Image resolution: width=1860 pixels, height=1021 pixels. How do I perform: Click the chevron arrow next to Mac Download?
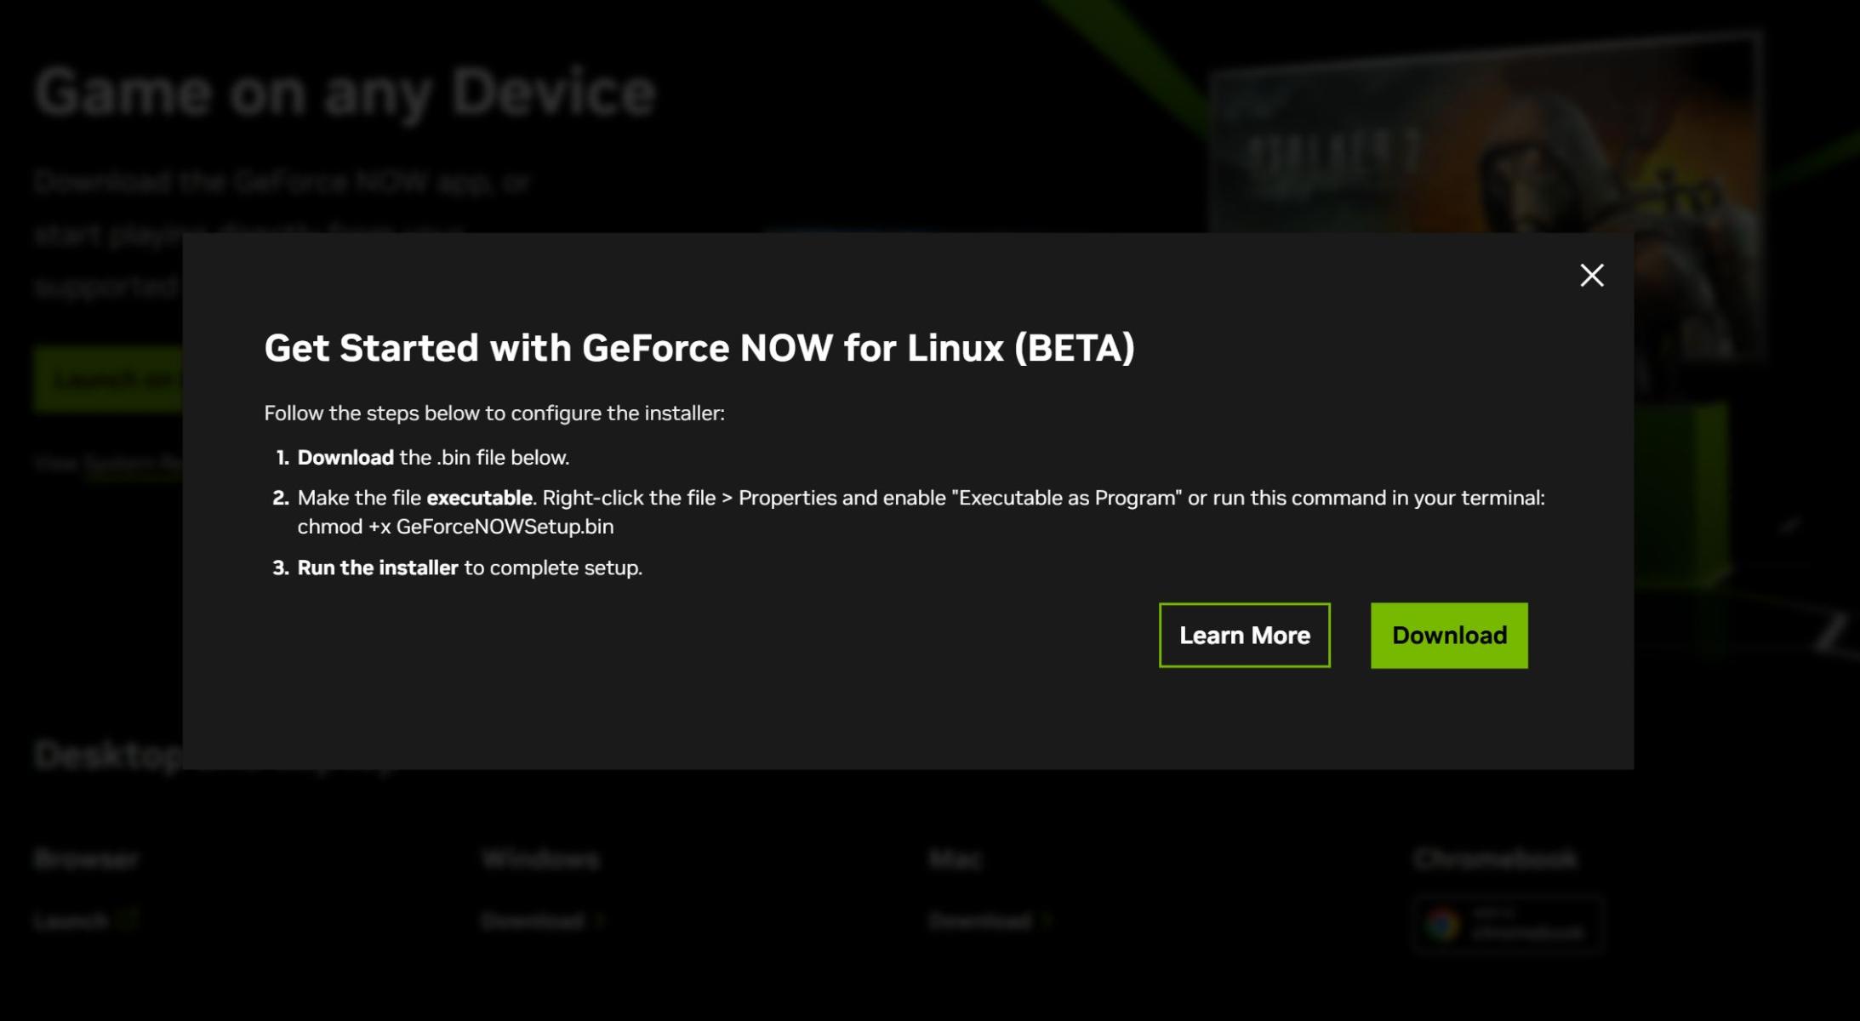click(1047, 921)
